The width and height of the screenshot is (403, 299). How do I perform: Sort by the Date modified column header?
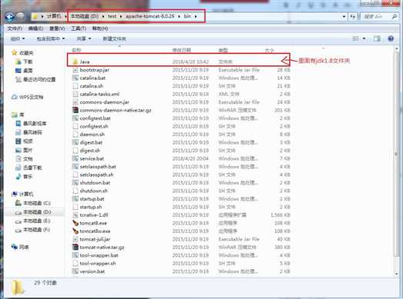coord(182,50)
